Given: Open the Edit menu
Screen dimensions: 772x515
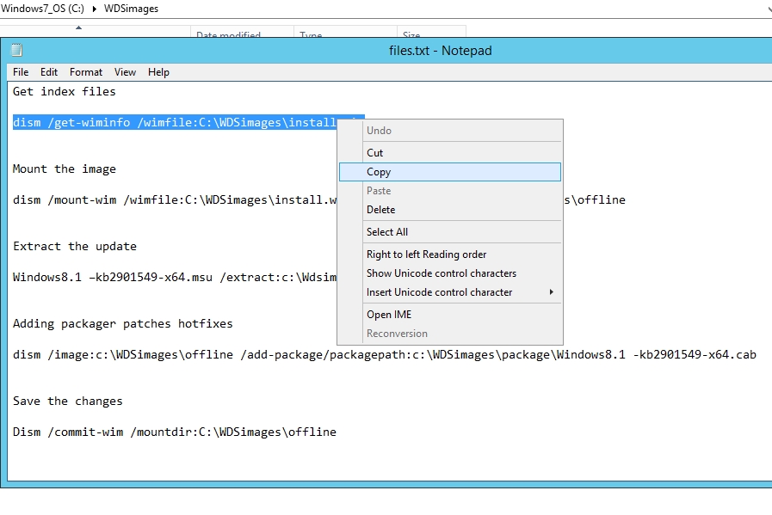Looking at the screenshot, I should 49,72.
